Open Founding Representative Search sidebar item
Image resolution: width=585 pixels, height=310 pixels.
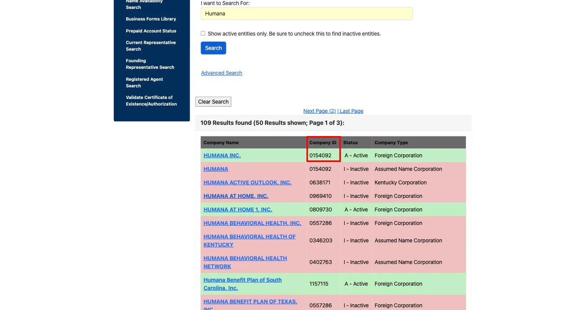tap(150, 64)
